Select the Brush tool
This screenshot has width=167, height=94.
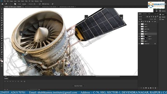[2, 27]
